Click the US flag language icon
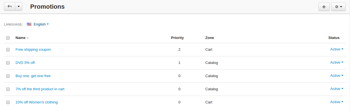Screen dimensions: 350x111 (29, 24)
